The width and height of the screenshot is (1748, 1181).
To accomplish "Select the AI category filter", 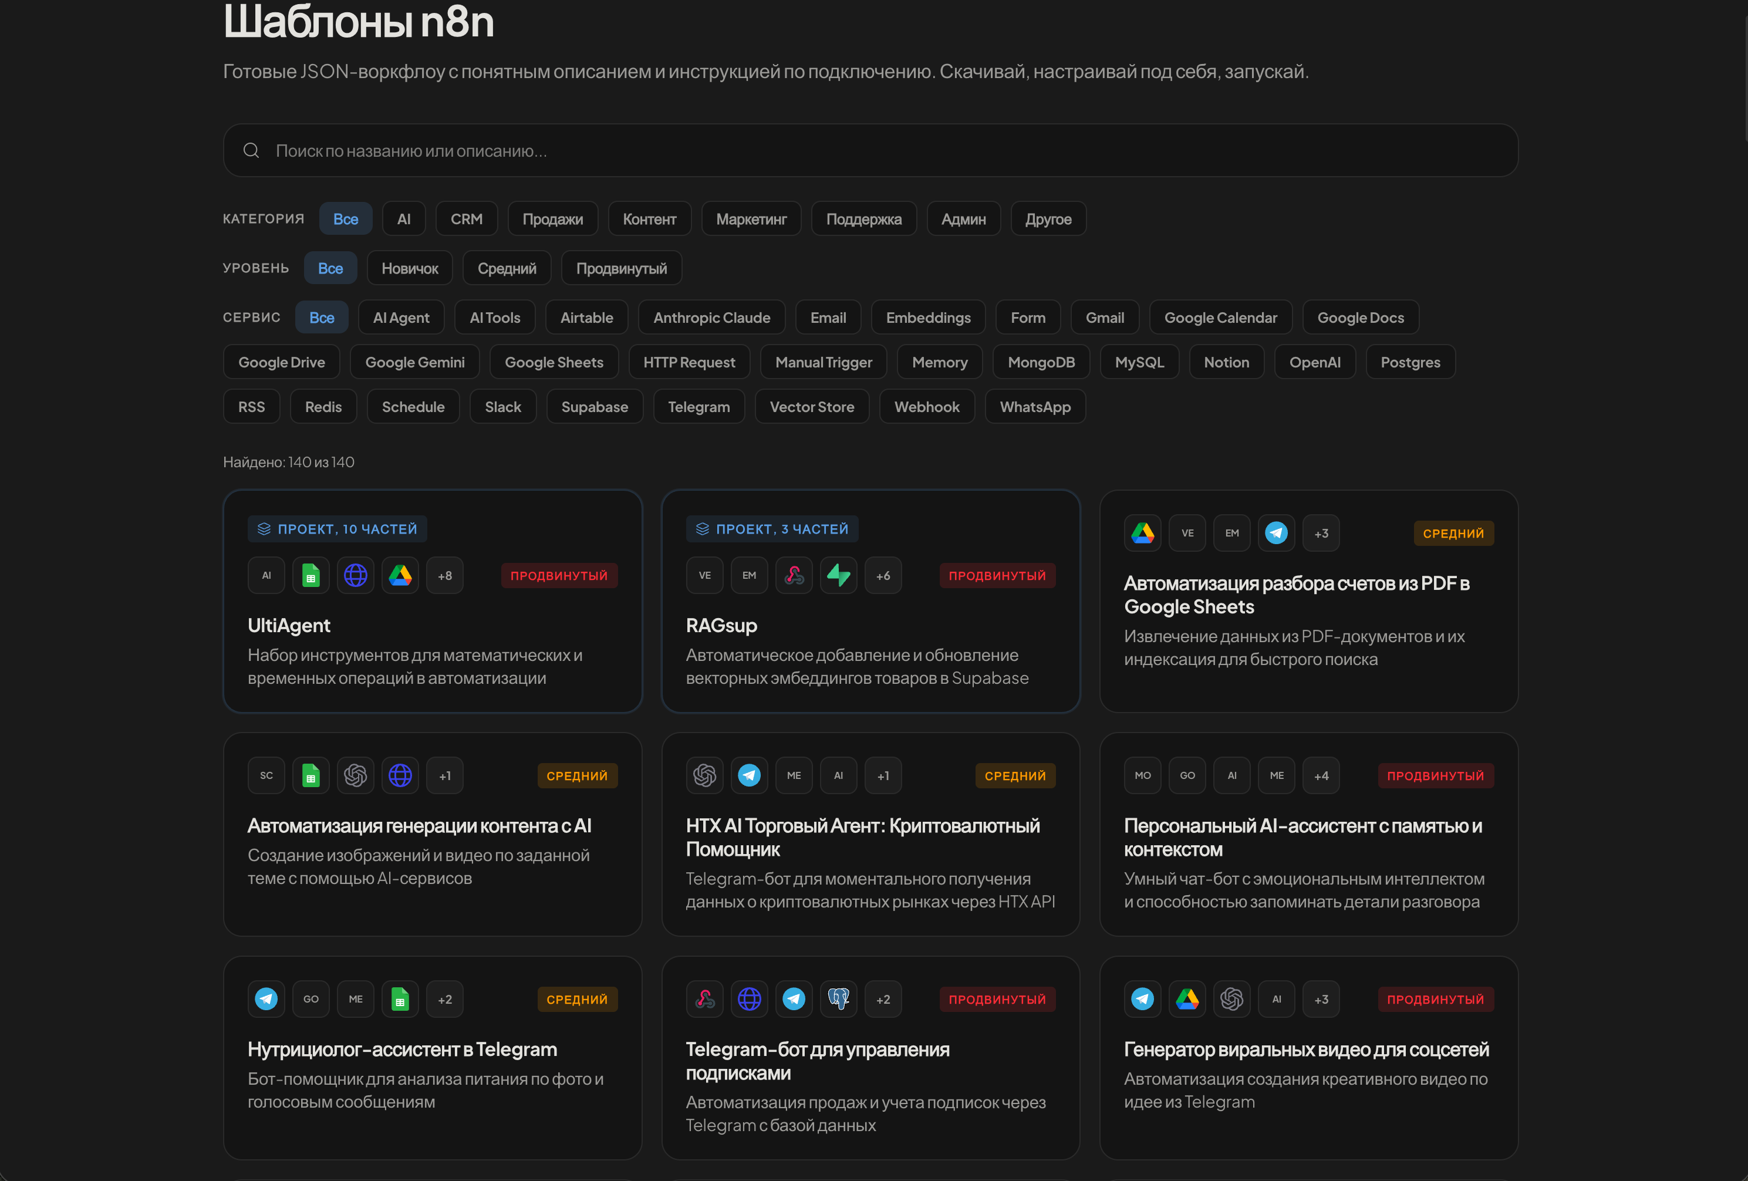I will tap(404, 219).
